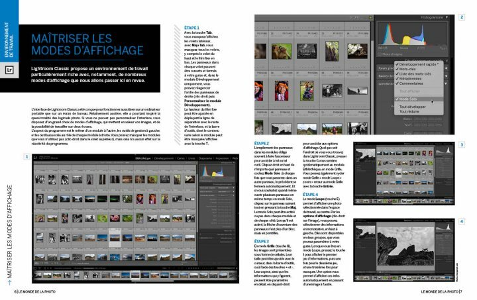Viewport: 477px width, 300px height.
Task: Open the Bibliothèque module tab
Action: point(143,158)
